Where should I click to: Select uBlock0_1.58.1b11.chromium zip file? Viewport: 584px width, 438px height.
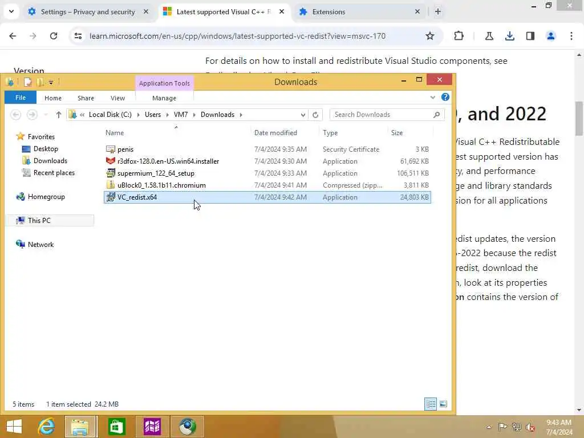(267, 185)
